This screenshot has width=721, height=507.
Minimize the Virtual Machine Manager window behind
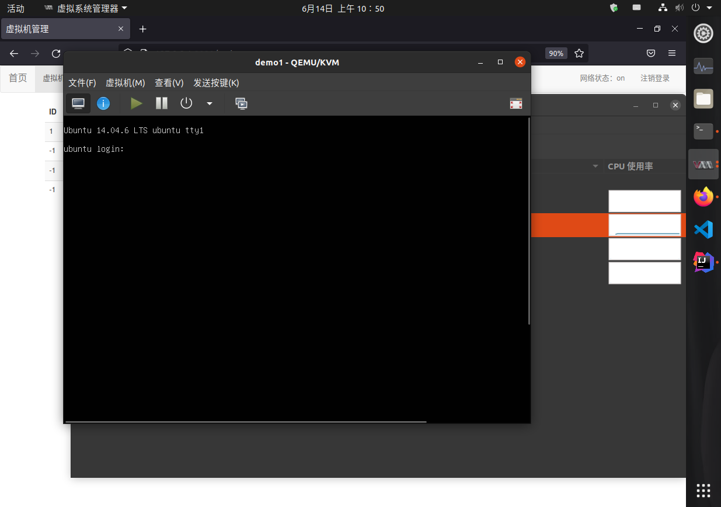tap(636, 105)
